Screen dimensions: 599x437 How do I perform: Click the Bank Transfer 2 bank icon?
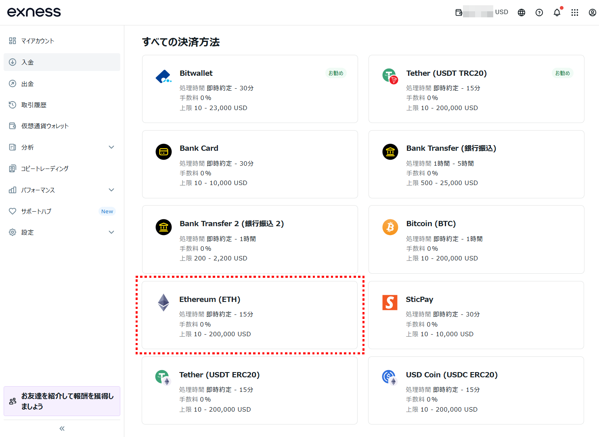163,227
